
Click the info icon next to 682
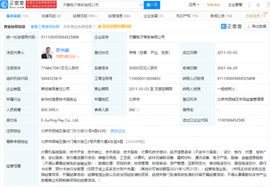138,110
